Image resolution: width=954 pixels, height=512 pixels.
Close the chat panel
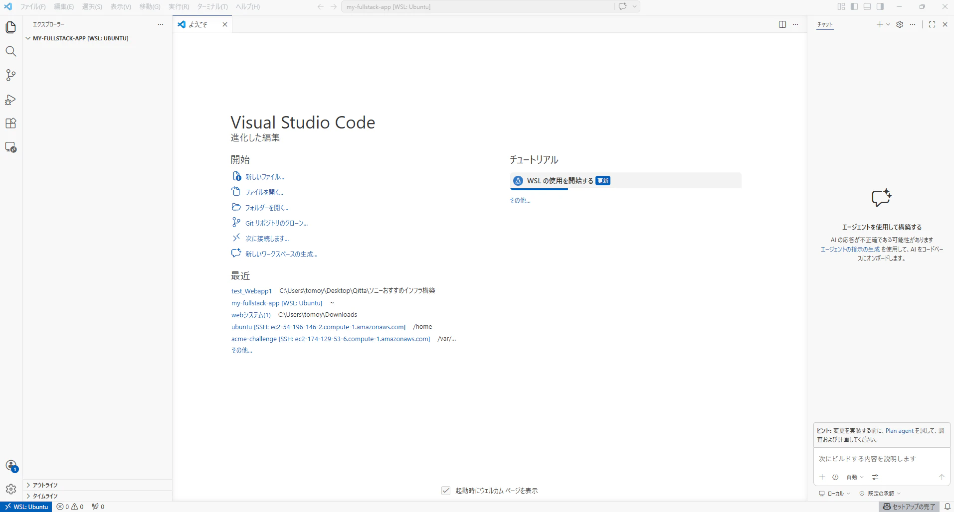click(945, 24)
